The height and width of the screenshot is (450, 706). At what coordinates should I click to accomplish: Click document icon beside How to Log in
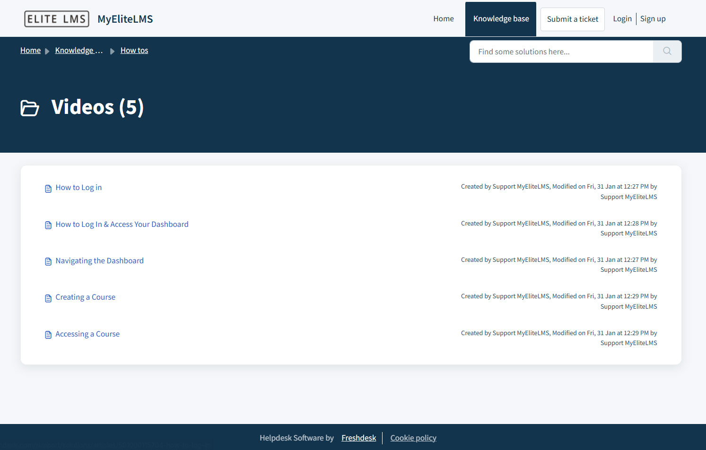(x=48, y=189)
